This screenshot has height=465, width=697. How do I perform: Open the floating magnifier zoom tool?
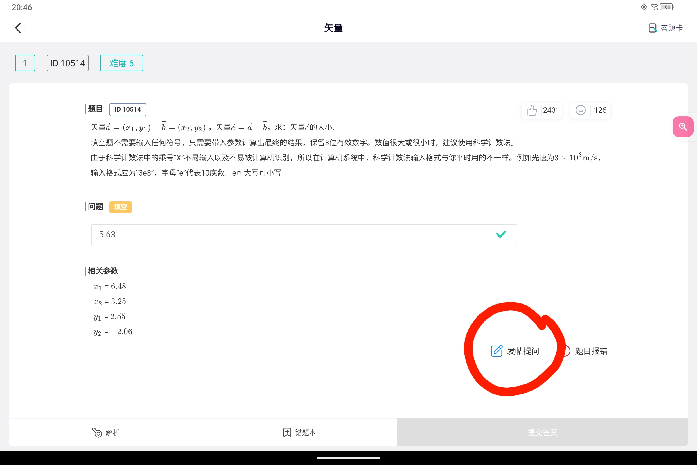point(683,127)
